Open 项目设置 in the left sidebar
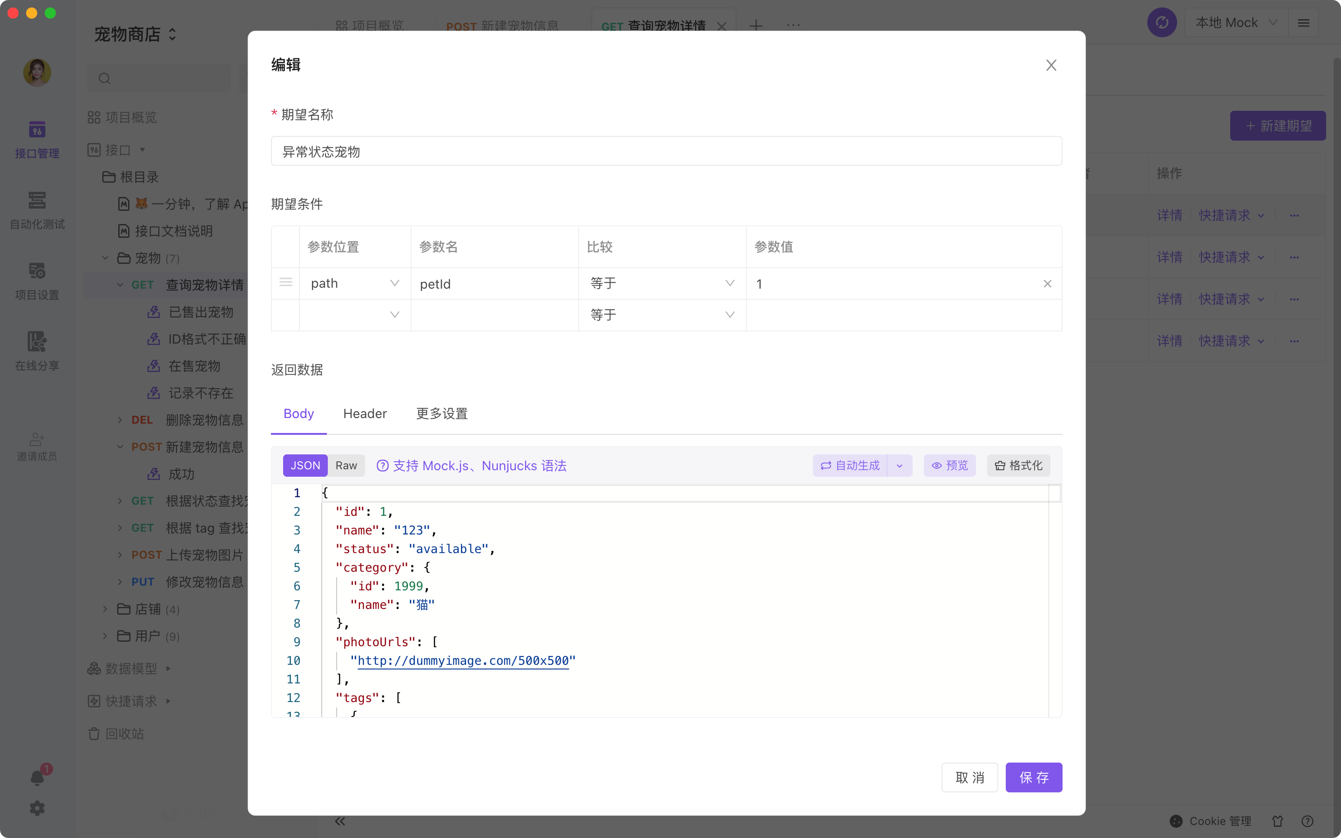 37,282
